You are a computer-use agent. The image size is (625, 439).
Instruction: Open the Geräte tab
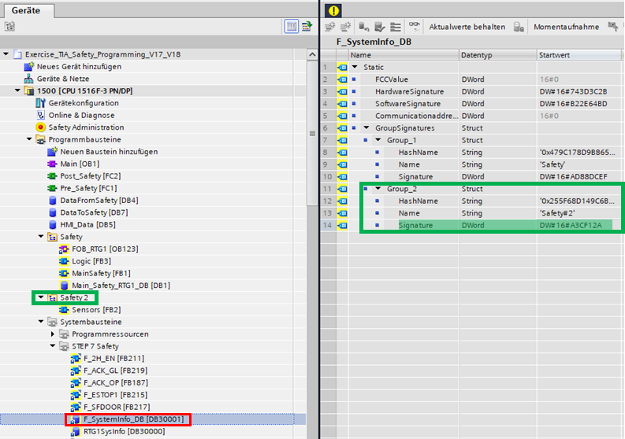tap(26, 10)
